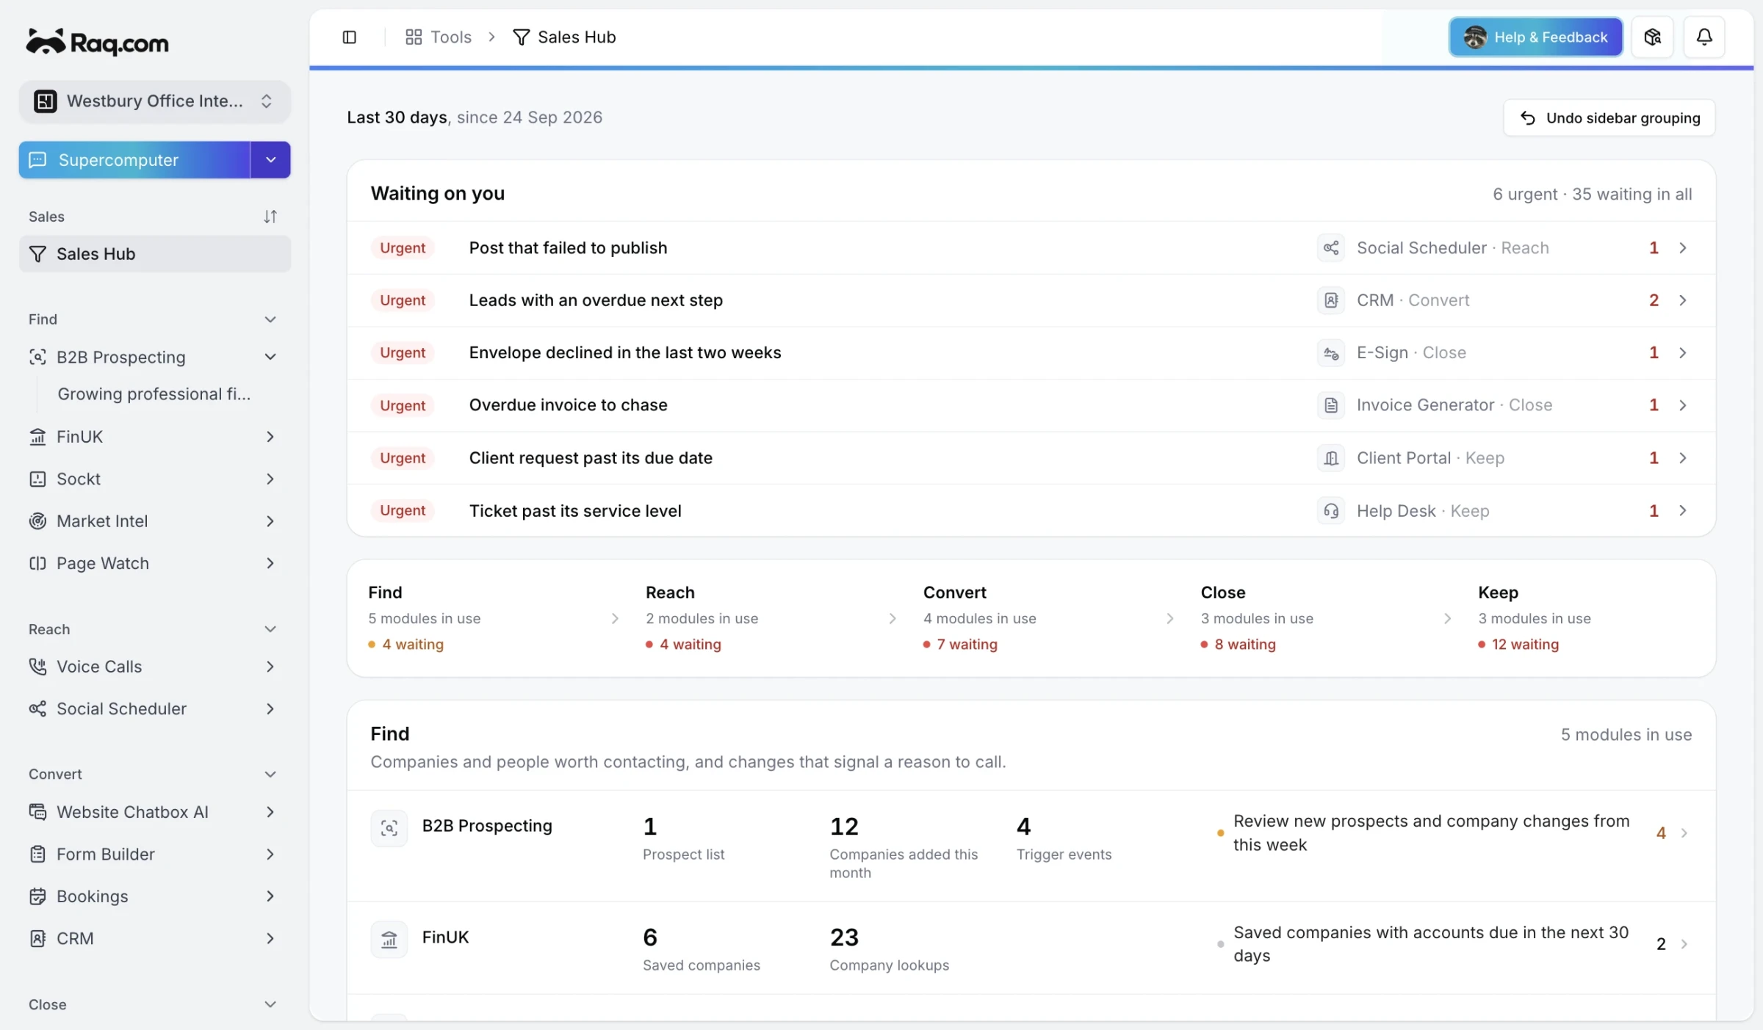The height and width of the screenshot is (1030, 1763).
Task: Open Growing professional fi... list item
Action: [x=154, y=394]
